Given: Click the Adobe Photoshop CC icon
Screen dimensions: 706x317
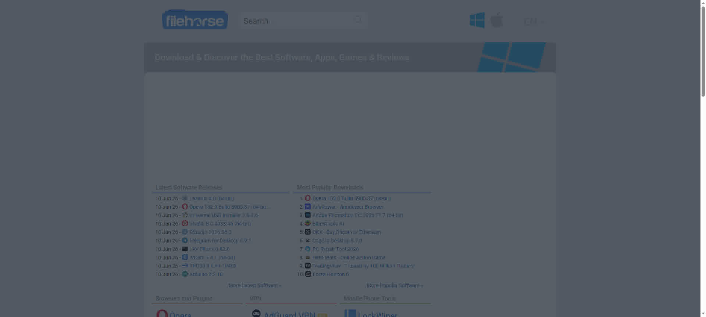Looking at the screenshot, I should (308, 215).
